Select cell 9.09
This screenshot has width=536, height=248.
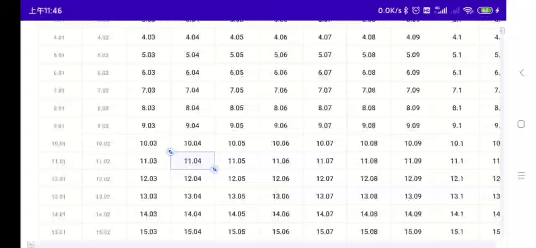coord(413,125)
